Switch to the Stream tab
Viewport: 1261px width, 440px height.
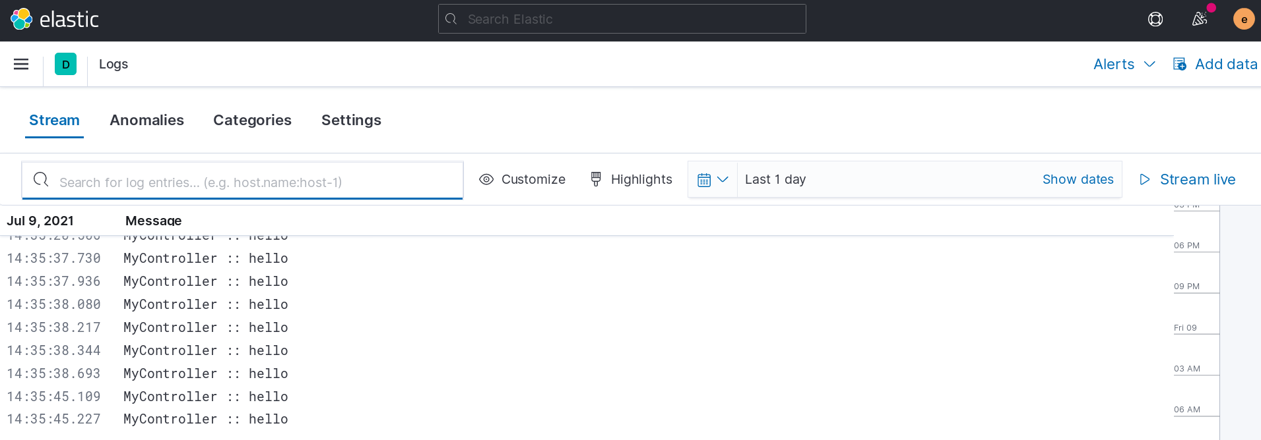tap(54, 120)
